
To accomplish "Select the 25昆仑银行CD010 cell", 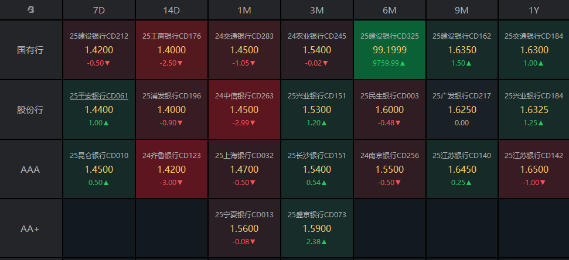I will (98, 169).
